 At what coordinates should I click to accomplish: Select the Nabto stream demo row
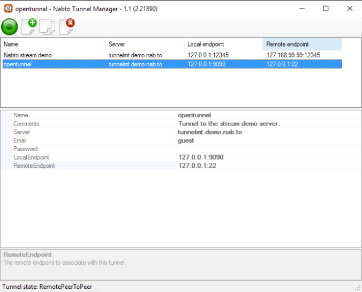(x=172, y=55)
